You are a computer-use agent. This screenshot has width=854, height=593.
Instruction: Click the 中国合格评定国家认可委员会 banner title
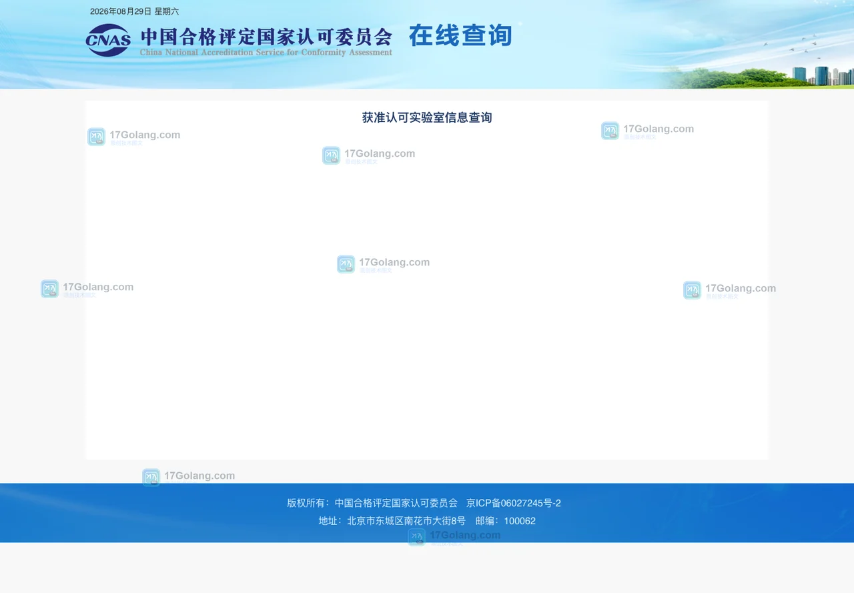tap(266, 36)
